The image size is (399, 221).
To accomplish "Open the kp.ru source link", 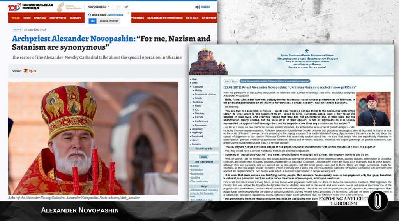I will [x=33, y=71].
